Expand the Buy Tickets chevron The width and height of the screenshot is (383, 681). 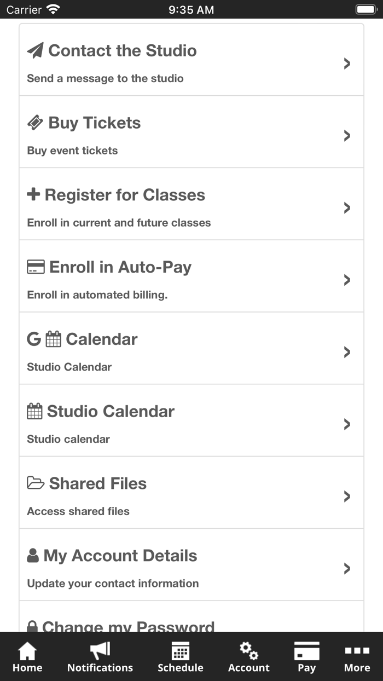(x=347, y=136)
